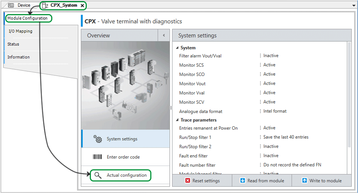Click the splitter handle between panels

[x=171, y=108]
